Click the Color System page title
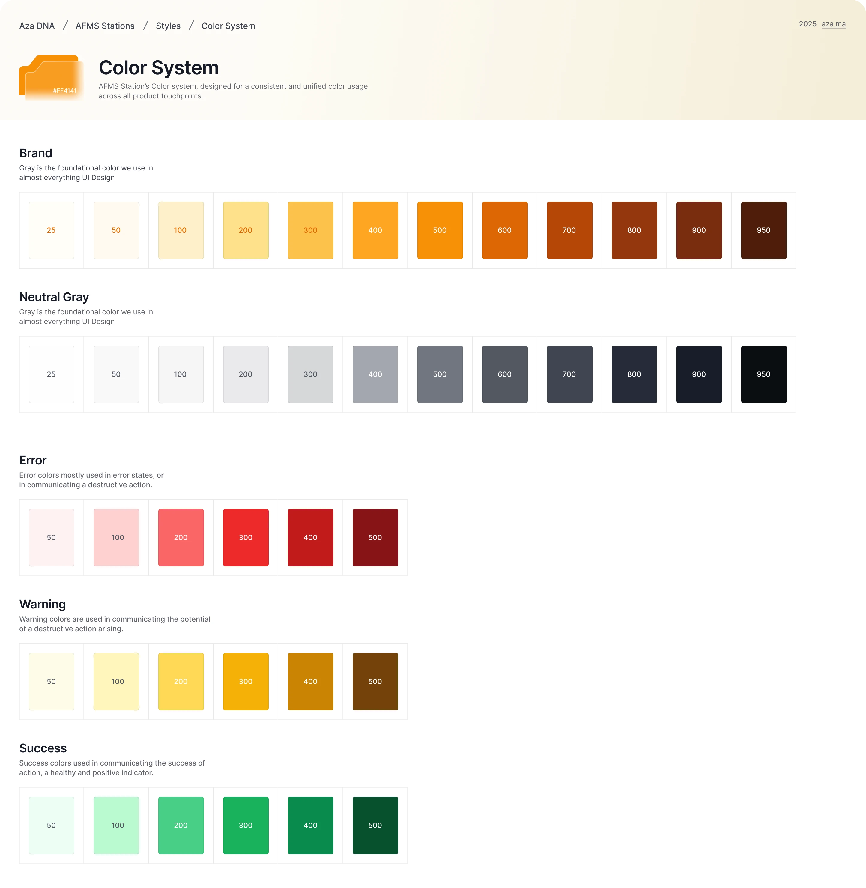Image resolution: width=866 pixels, height=888 pixels. point(159,68)
